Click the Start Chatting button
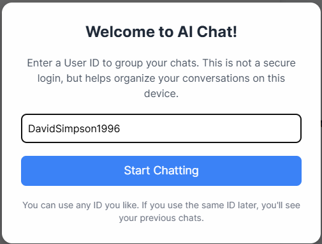 point(161,171)
